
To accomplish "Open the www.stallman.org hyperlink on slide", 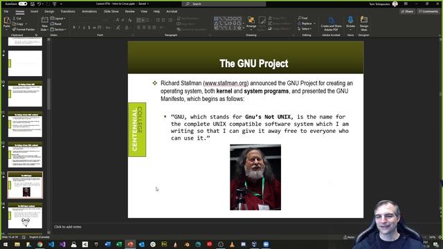I will click(226, 83).
